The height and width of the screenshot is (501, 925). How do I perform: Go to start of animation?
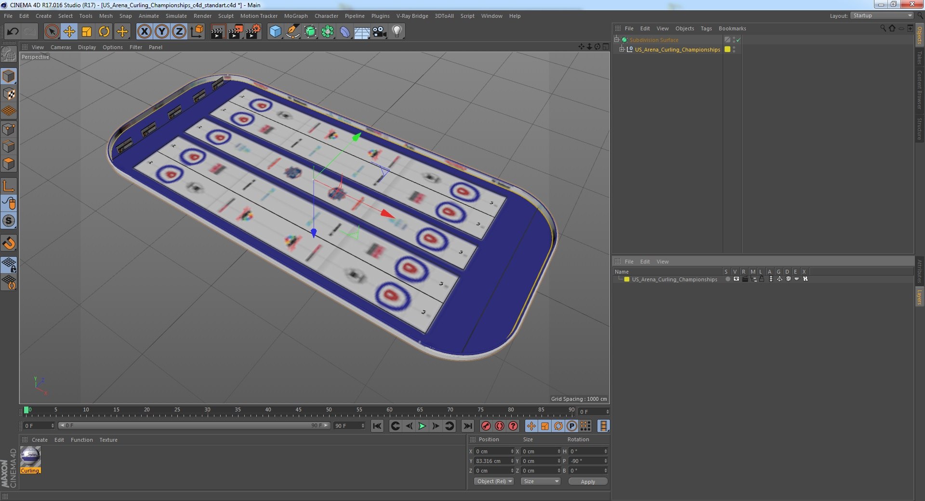(377, 426)
